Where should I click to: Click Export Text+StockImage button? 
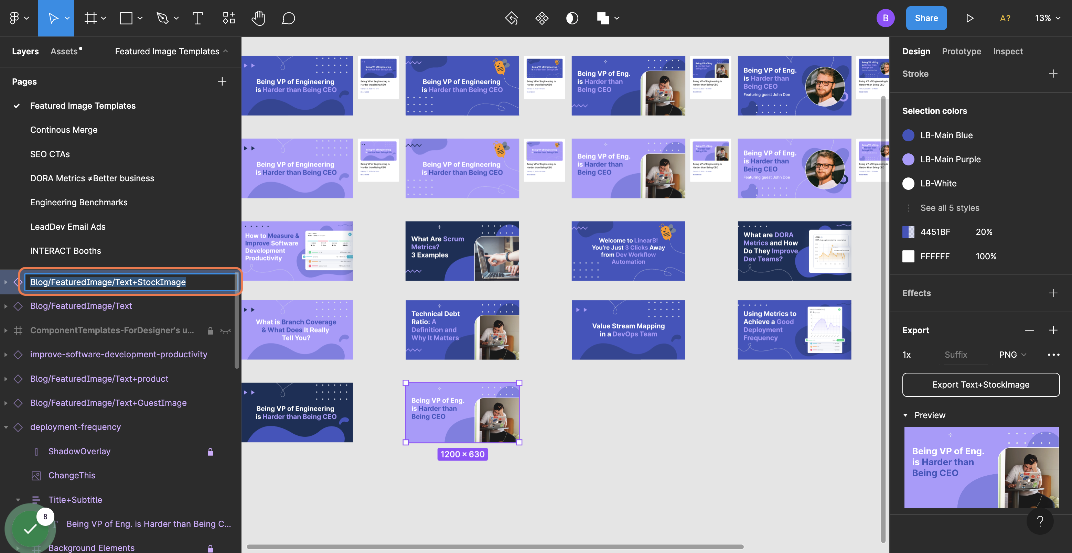click(x=980, y=384)
